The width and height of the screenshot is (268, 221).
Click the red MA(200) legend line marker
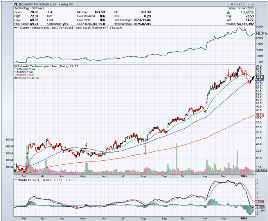click(x=15, y=75)
